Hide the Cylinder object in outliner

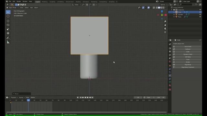pos(200,15)
